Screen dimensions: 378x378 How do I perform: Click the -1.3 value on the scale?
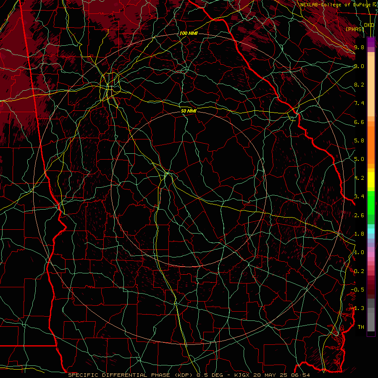357,308
